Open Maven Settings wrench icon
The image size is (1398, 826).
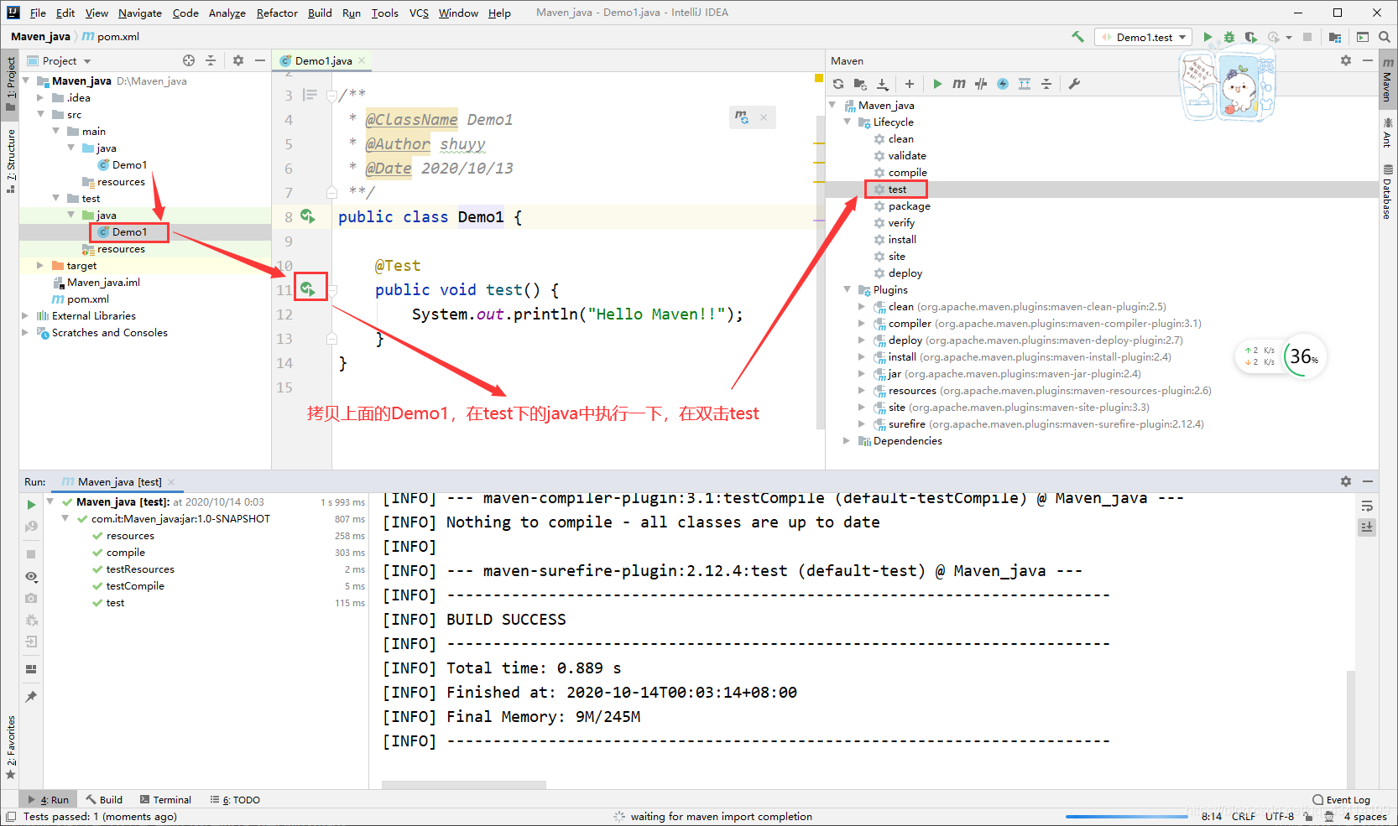1074,84
